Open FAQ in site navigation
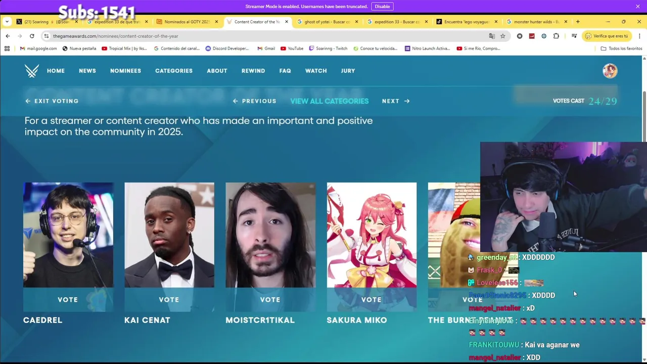The height and width of the screenshot is (364, 647). 285,71
